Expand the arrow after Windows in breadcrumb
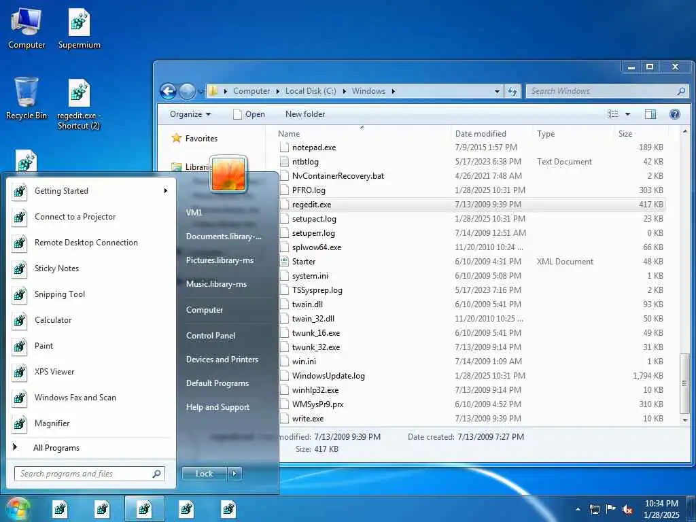 (394, 91)
